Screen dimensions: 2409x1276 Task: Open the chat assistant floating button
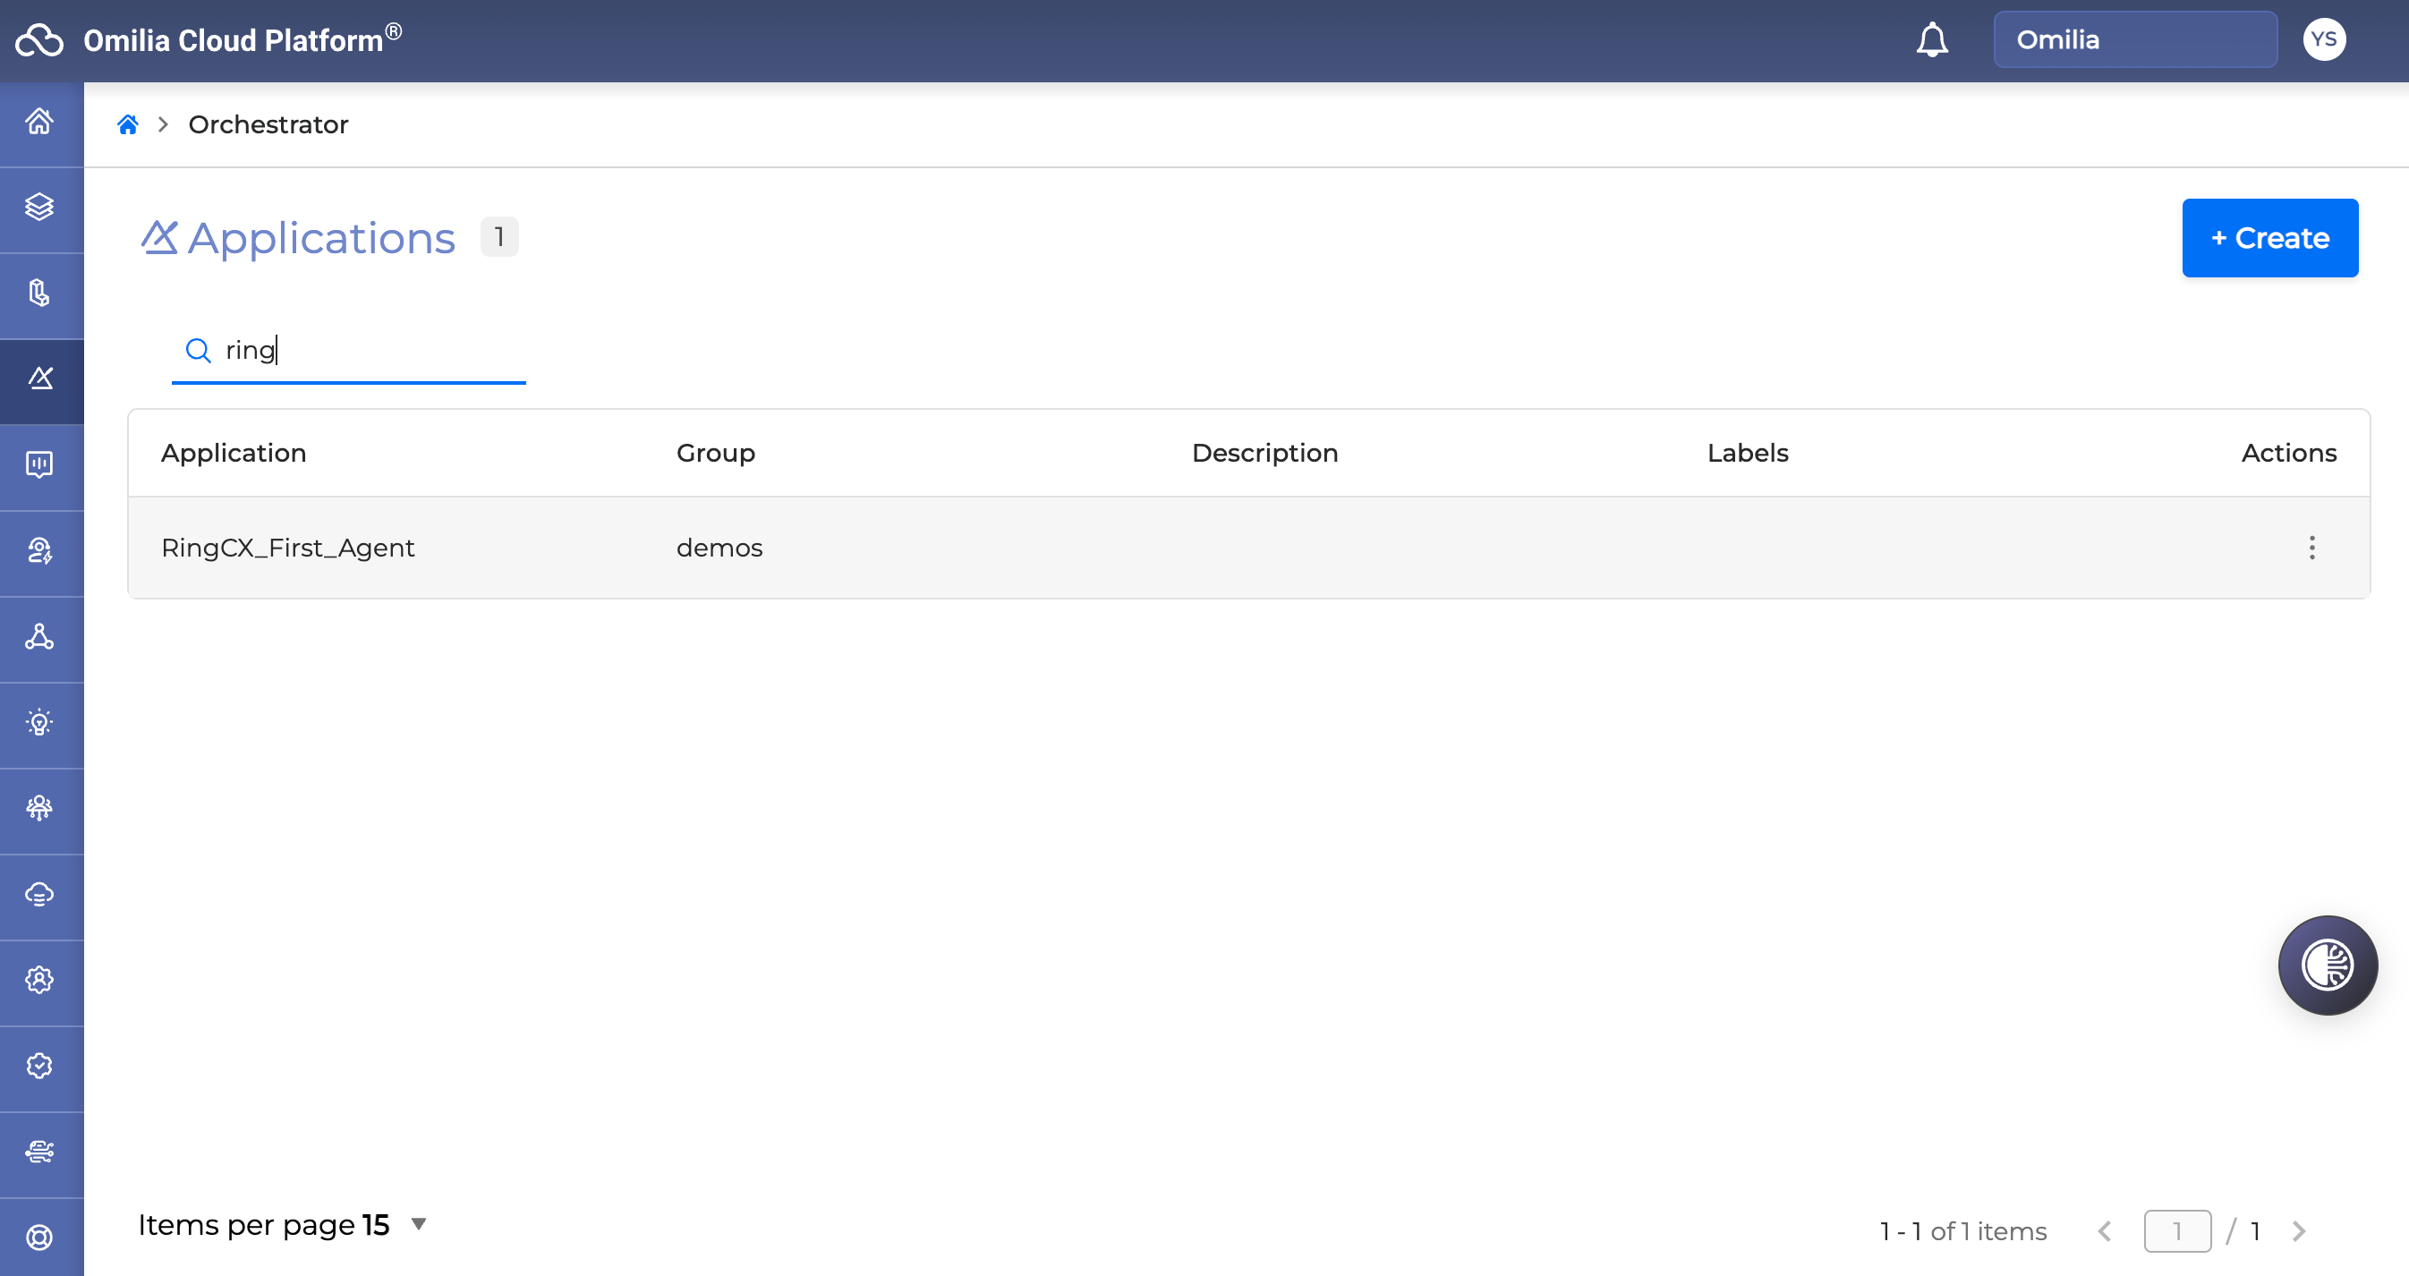(2327, 965)
